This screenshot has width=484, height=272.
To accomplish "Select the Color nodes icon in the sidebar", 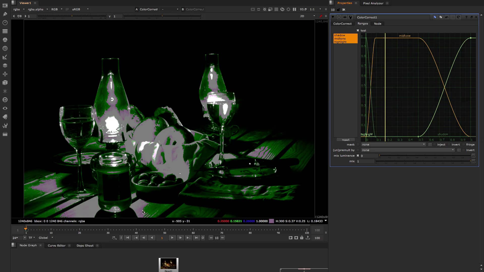I will point(5,40).
